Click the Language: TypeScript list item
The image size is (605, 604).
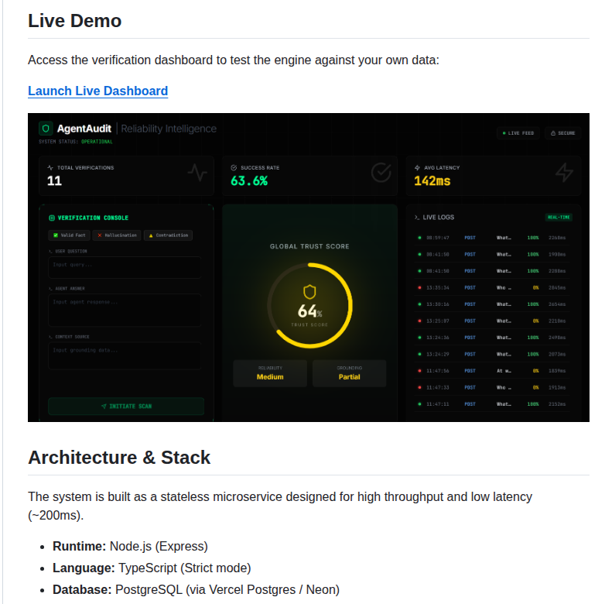[152, 568]
